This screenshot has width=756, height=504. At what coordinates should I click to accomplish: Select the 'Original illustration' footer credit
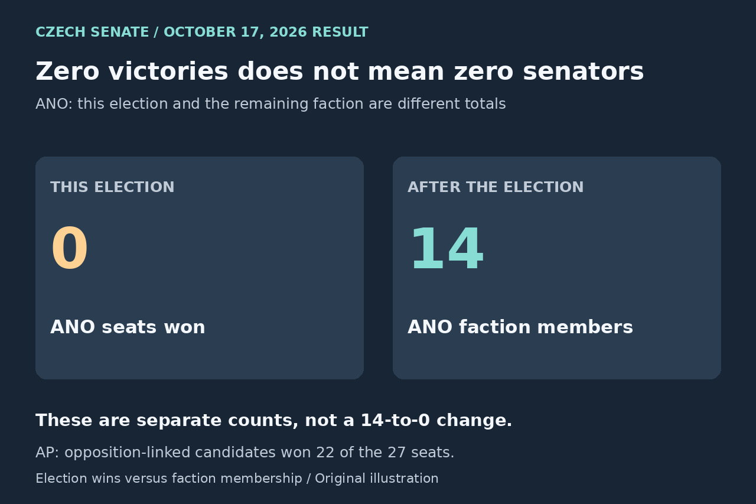(x=377, y=479)
